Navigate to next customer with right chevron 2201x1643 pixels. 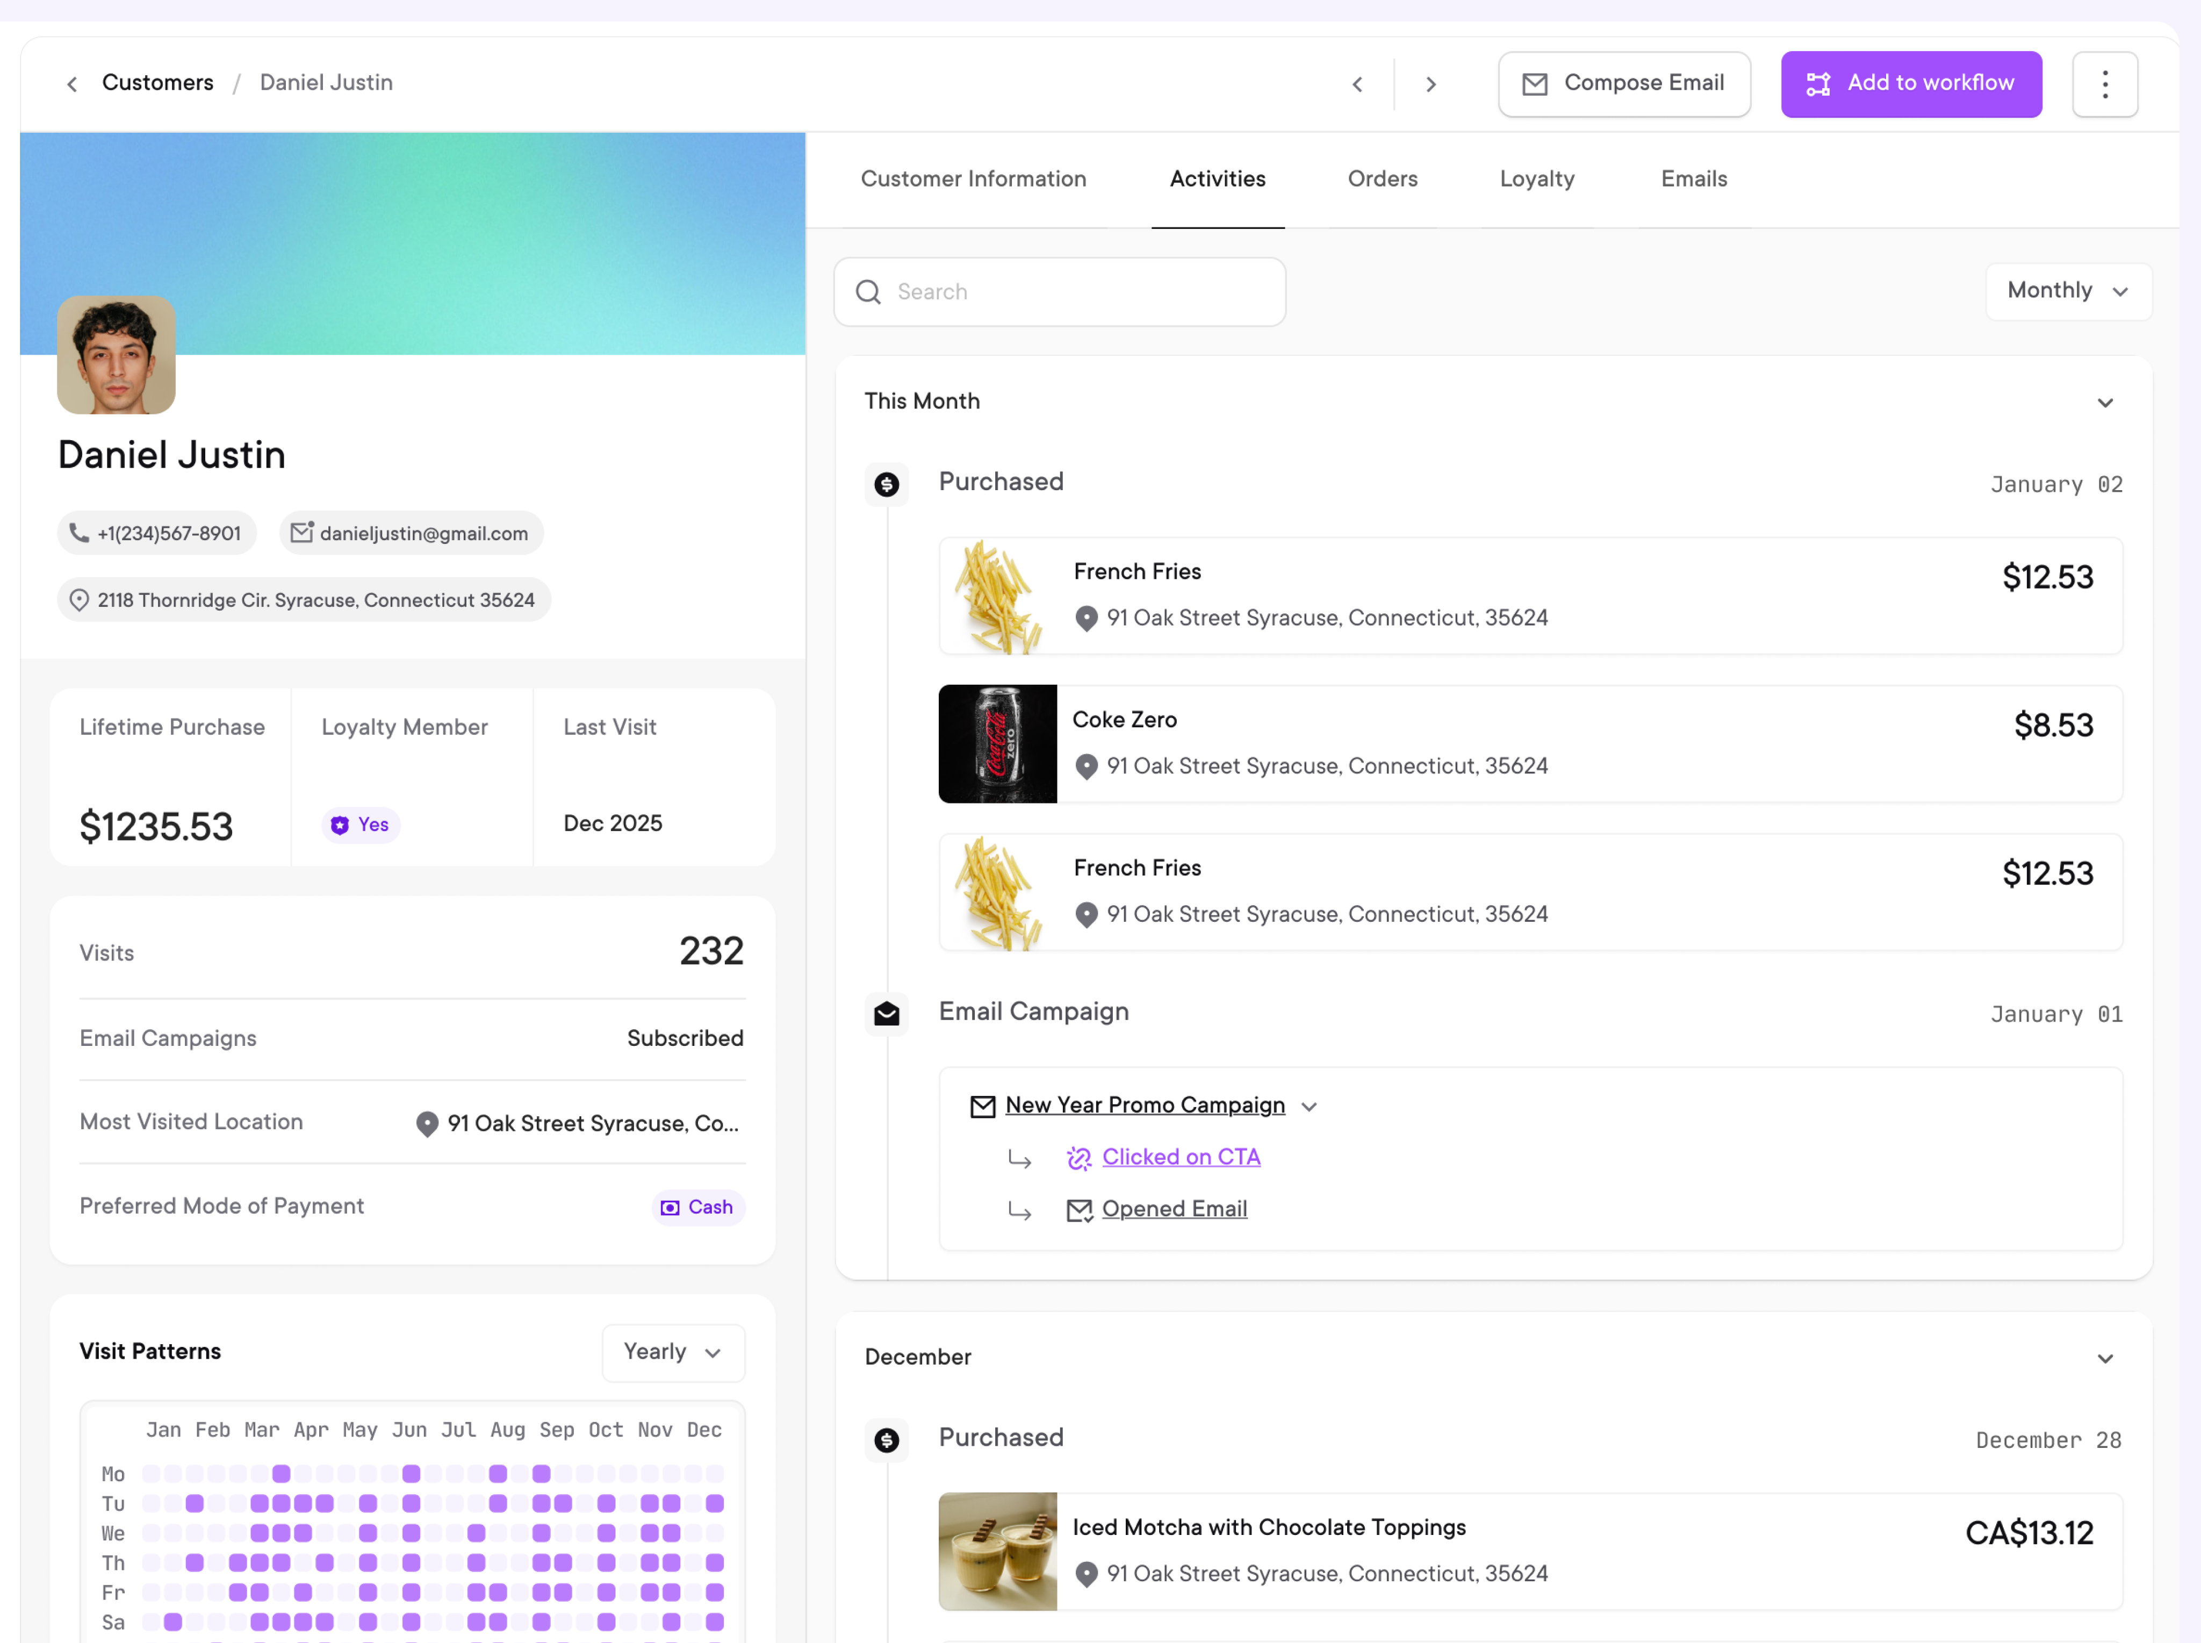pos(1430,83)
